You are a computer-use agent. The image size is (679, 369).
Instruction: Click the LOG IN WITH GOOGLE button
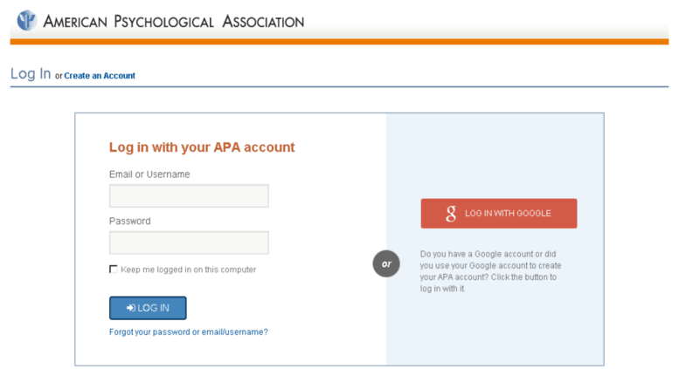[x=499, y=214]
